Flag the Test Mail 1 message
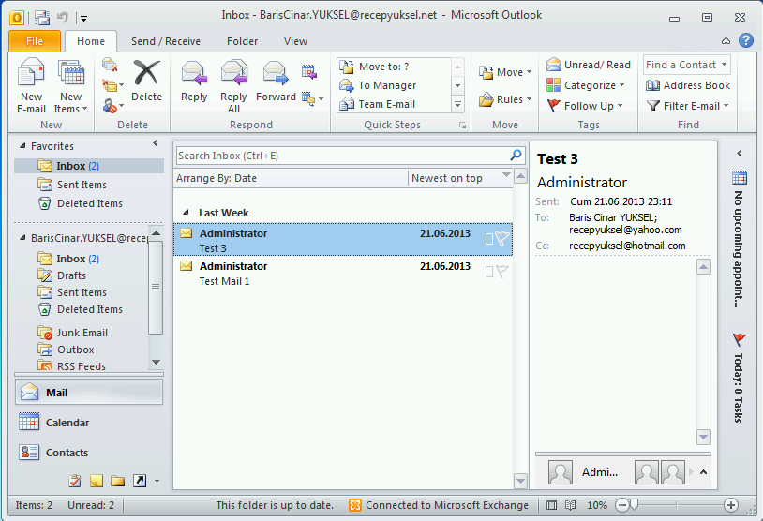The image size is (763, 521). click(x=501, y=272)
